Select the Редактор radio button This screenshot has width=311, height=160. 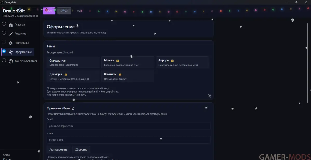[x=4, y=33]
